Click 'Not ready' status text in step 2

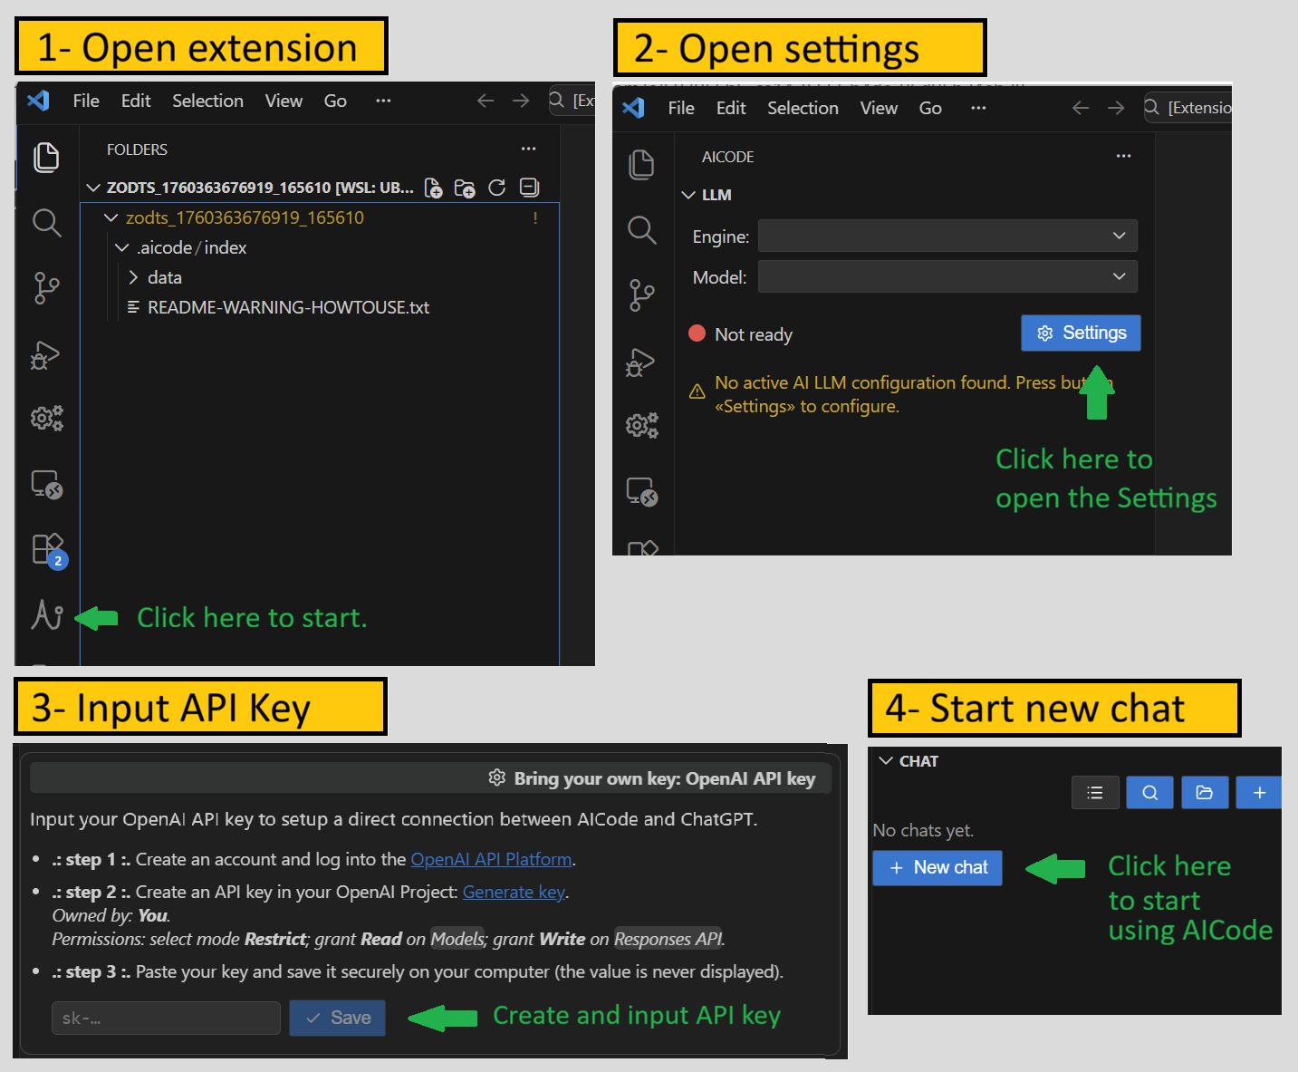click(x=754, y=334)
